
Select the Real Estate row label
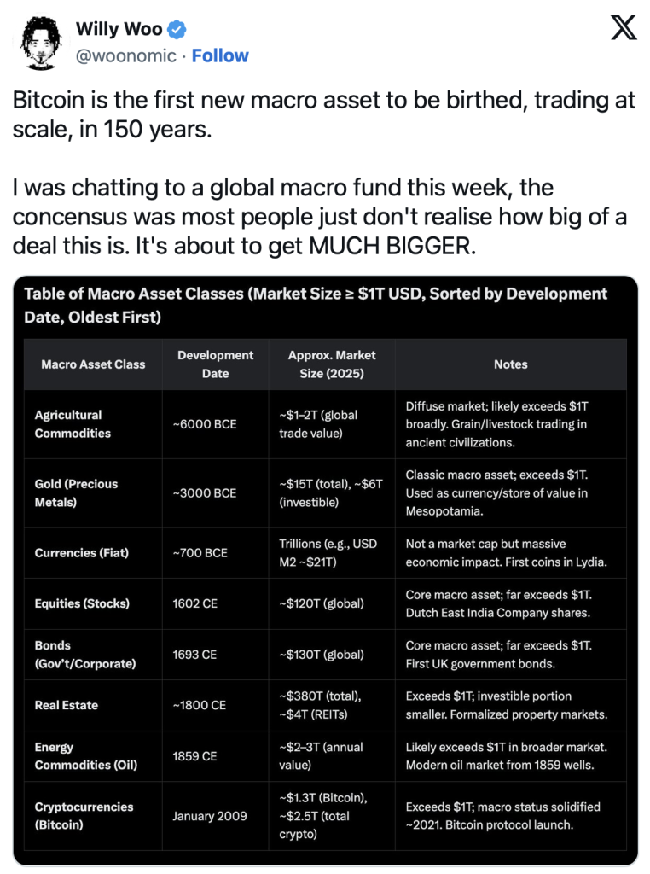pos(67,705)
